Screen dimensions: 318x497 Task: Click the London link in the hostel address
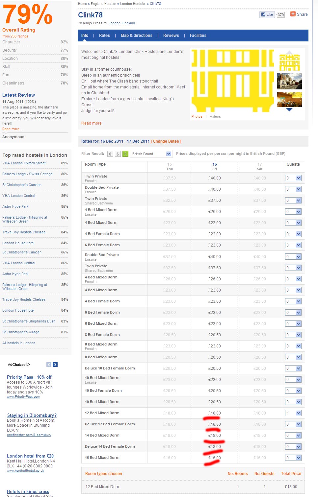pyautogui.click(x=115, y=23)
